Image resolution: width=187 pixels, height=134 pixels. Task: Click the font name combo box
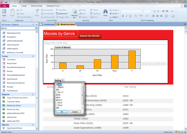point(132,11)
